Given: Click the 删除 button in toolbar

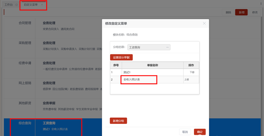Looking at the screenshot, I should (x=228, y=12).
